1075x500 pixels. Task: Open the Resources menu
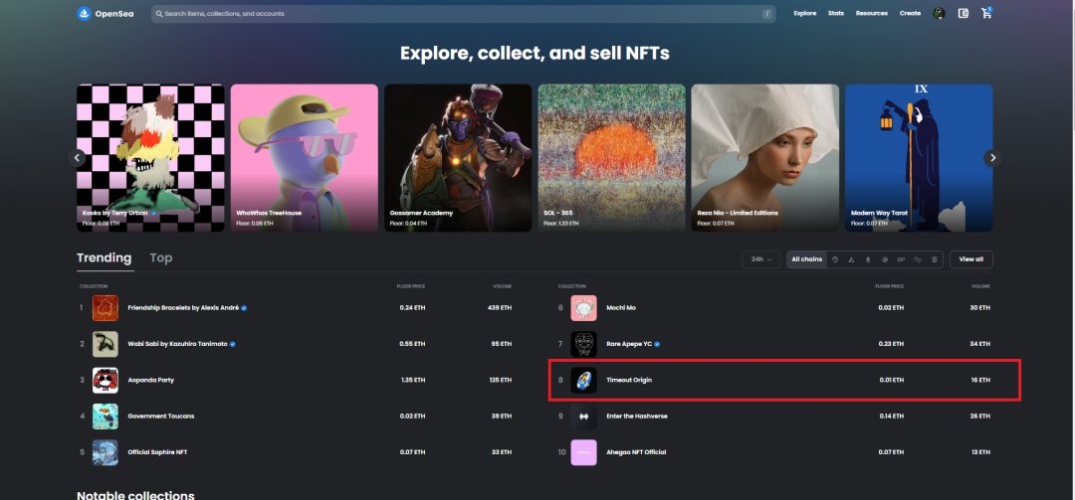coord(871,13)
